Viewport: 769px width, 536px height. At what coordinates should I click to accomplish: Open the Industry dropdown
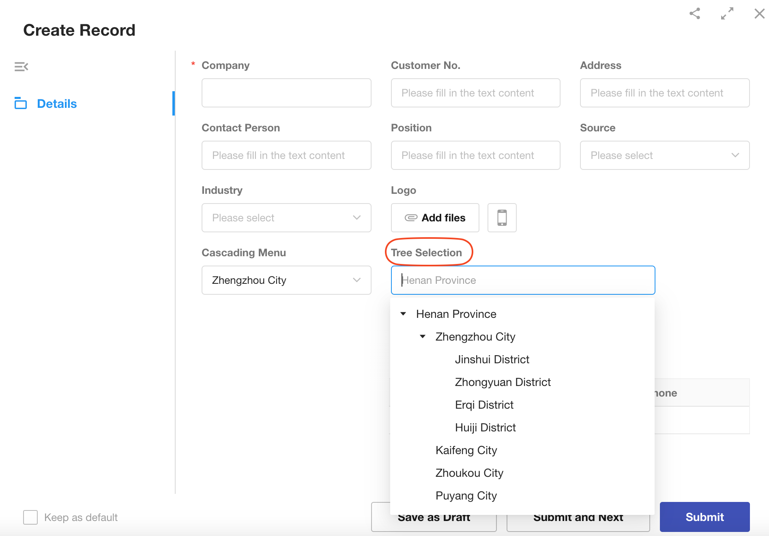[286, 218]
